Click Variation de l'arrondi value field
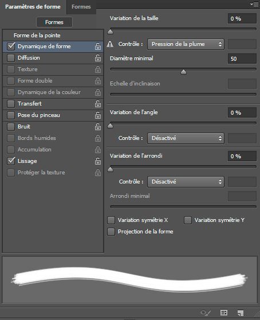This screenshot has height=320, width=260. pos(242,157)
